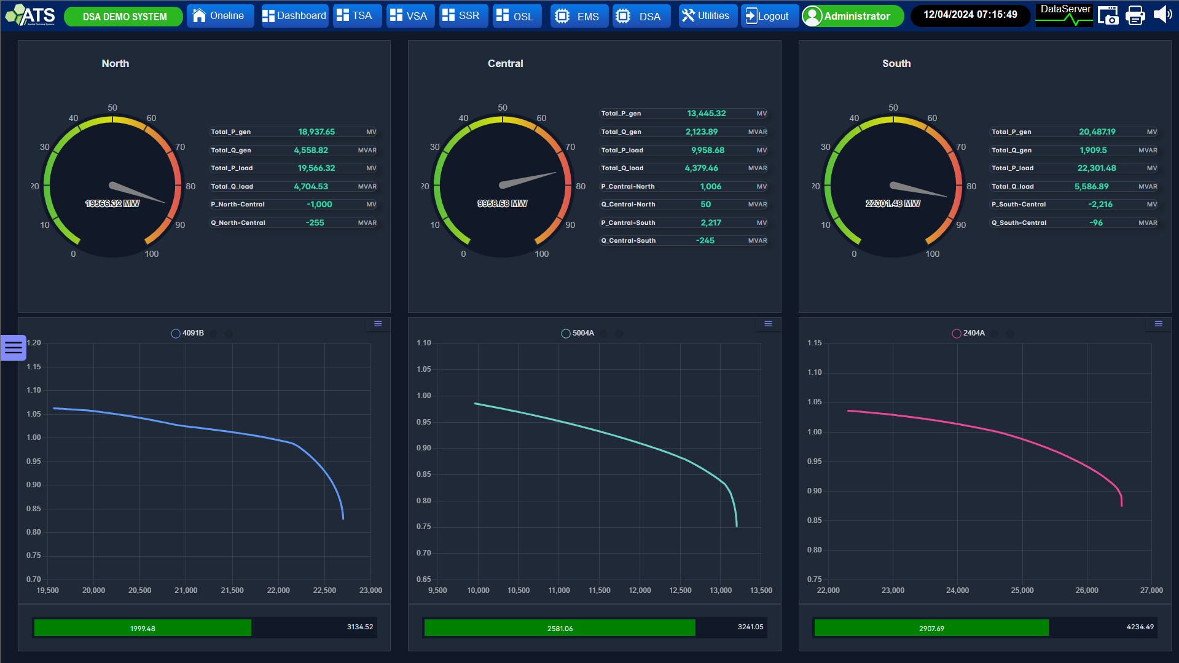This screenshot has height=663, width=1179.
Task: Toggle the 4091B series legend
Action: click(187, 333)
